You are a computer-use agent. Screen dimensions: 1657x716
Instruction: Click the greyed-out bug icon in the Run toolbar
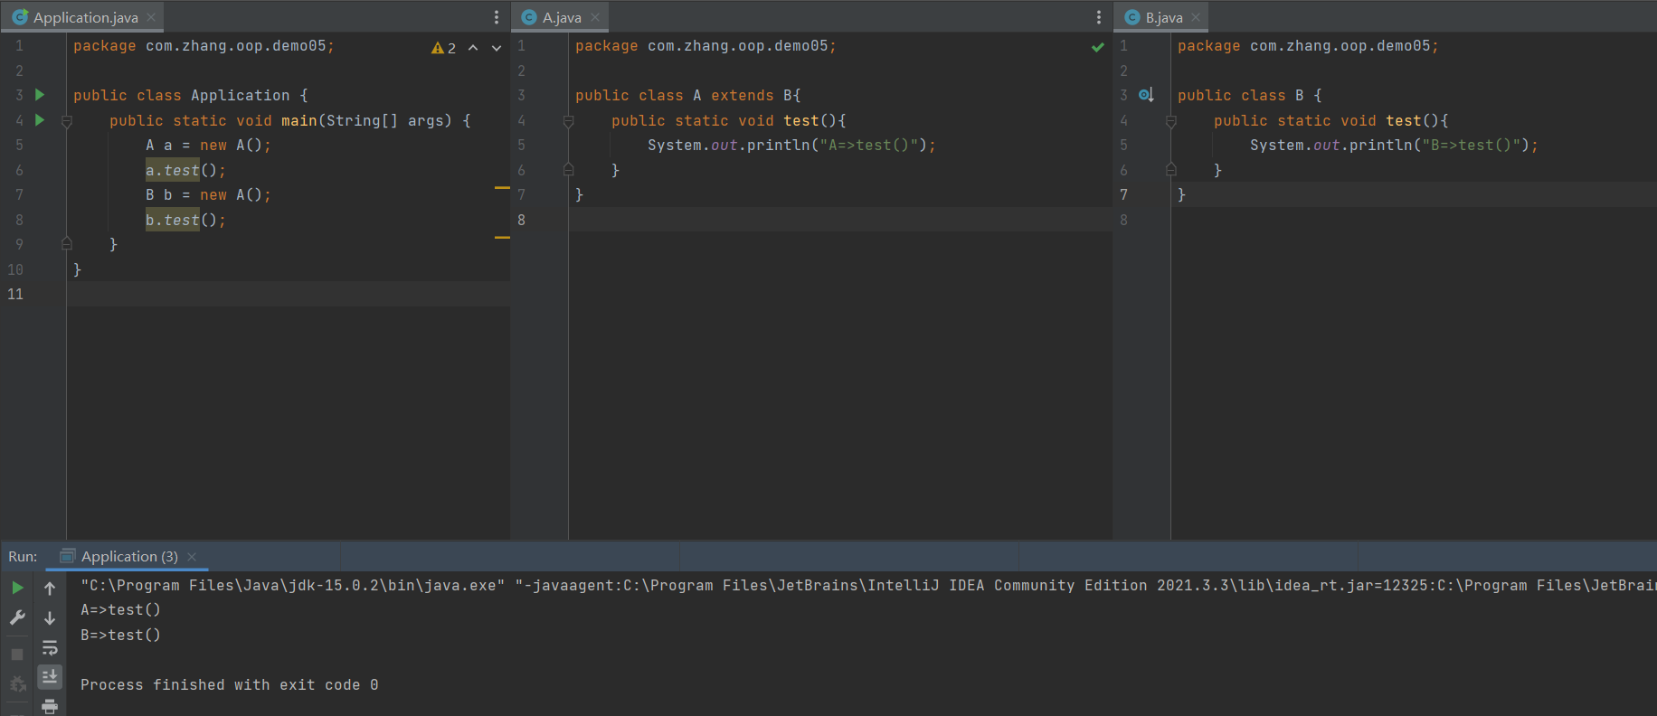pos(17,684)
